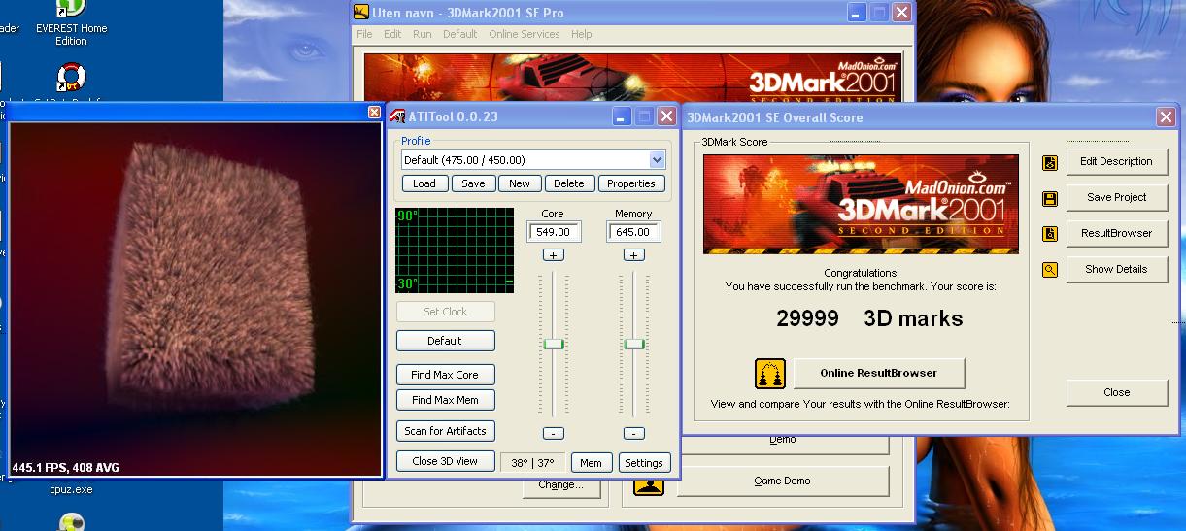Image resolution: width=1186 pixels, height=531 pixels.
Task: Close the 3D view fur cube window
Action: click(374, 112)
